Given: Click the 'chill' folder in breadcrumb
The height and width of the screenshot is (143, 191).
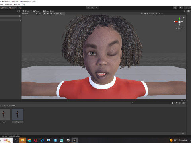Looking at the screenshot, I should click(5, 106).
